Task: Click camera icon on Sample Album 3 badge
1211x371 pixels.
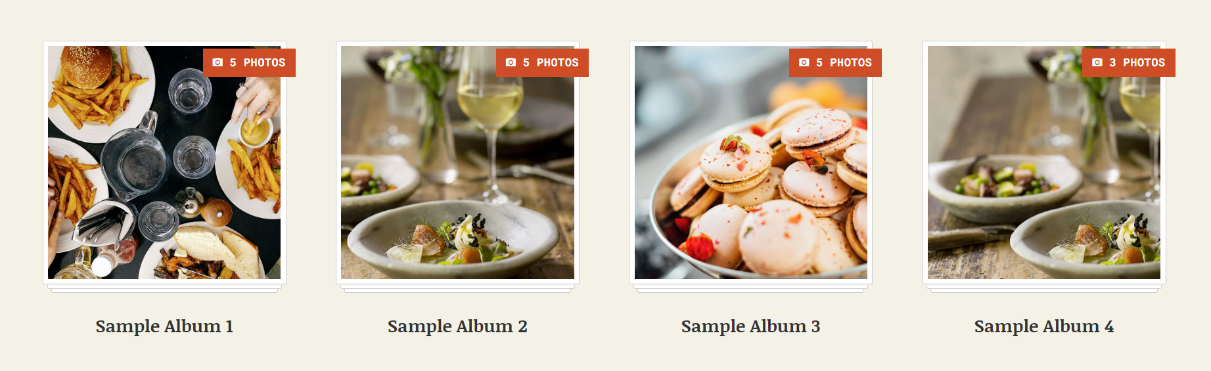Action: 804,62
